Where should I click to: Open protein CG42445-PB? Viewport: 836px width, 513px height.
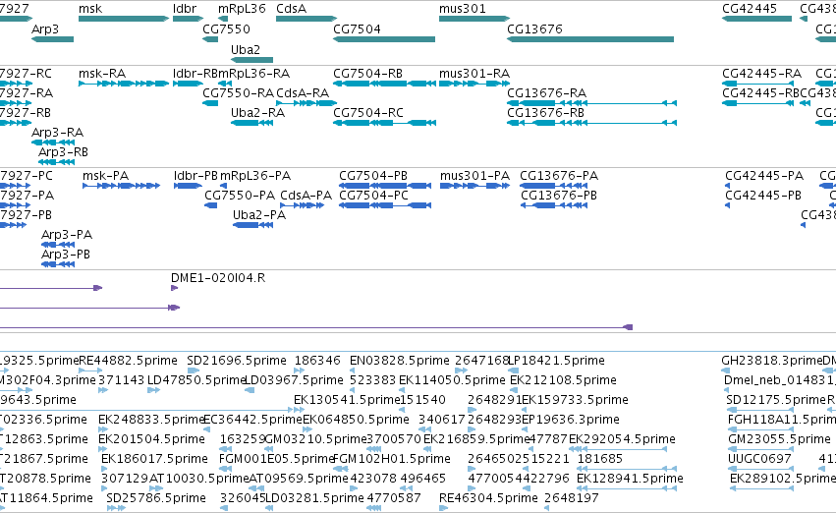(x=763, y=196)
